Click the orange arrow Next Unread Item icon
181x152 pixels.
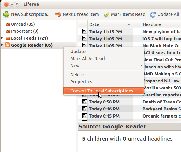[x=58, y=14]
